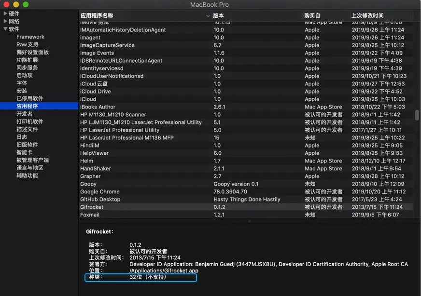Select the iCloudUserNotificationsd row
The width and height of the screenshot is (421, 296).
246,76
